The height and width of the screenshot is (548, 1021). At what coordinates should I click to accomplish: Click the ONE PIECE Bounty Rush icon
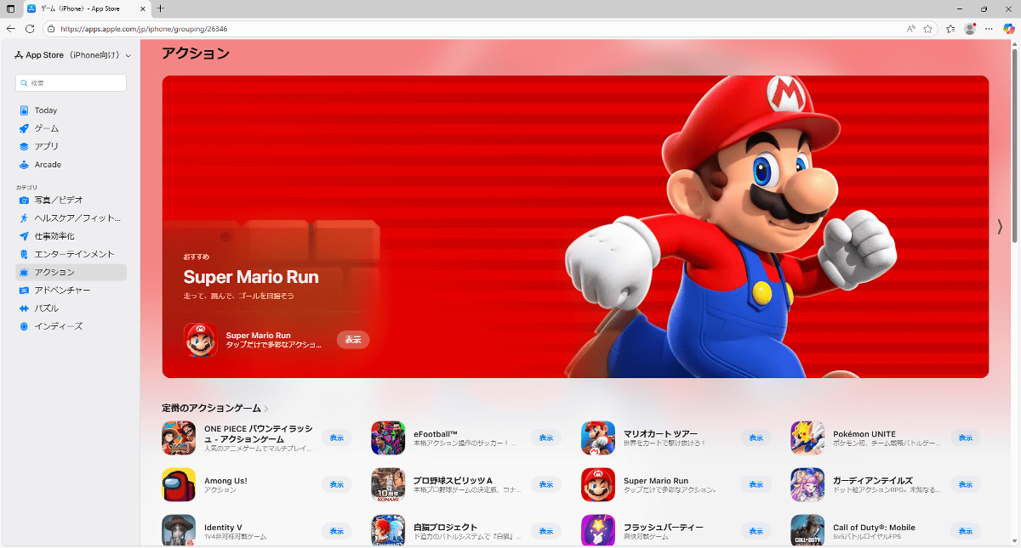click(179, 438)
